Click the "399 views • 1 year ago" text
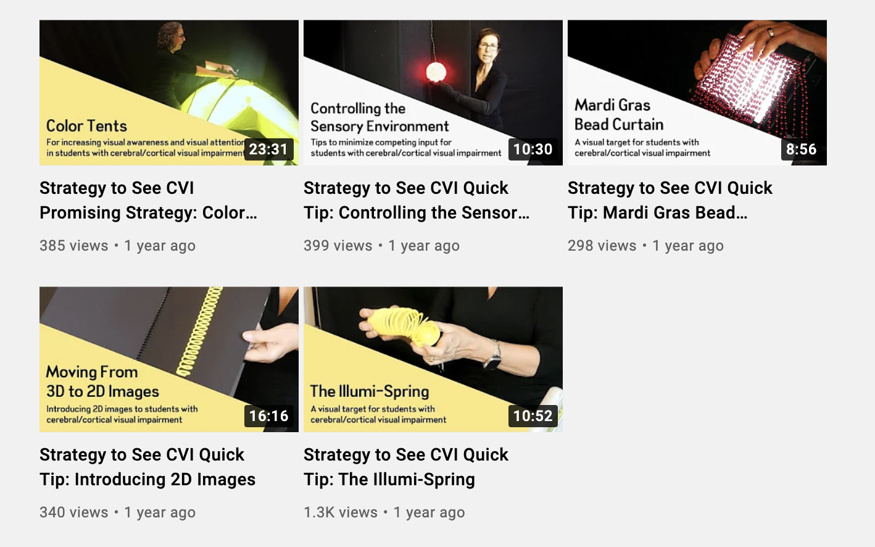This screenshot has height=547, width=875. pos(381,246)
